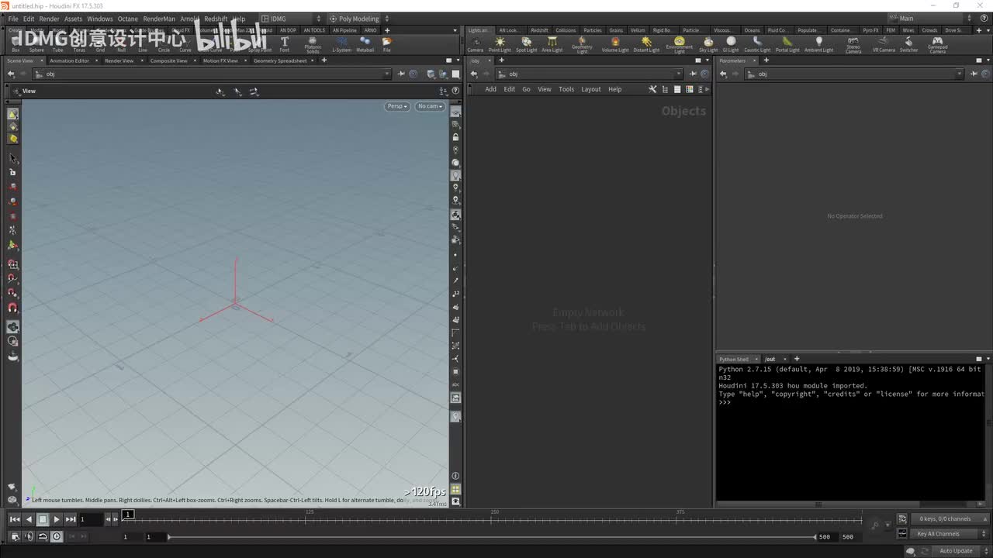Open the Render menu

(49, 19)
